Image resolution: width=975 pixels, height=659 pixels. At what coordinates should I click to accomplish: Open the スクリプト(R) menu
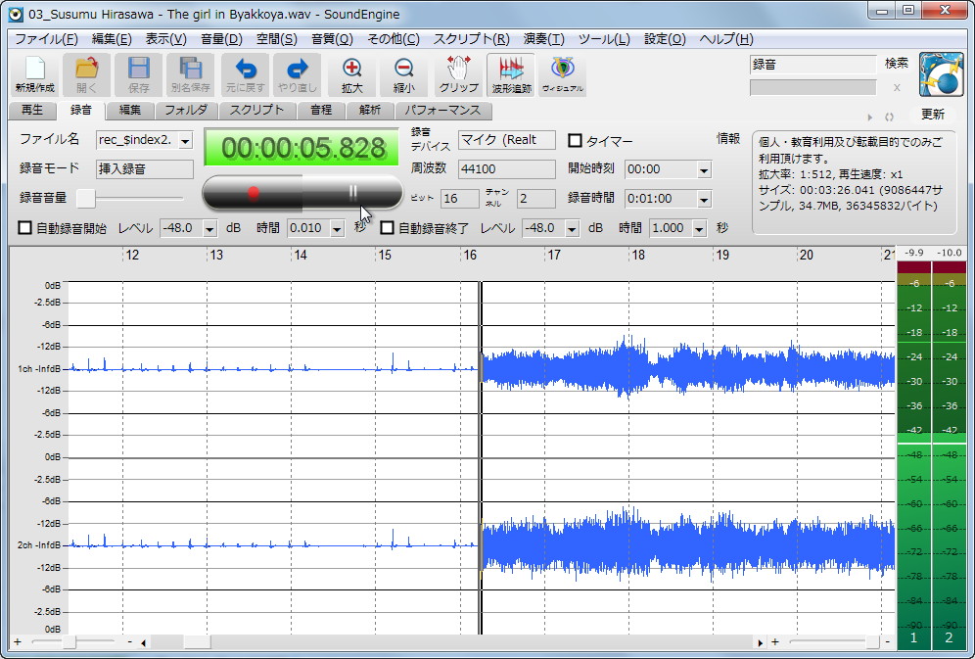[471, 38]
